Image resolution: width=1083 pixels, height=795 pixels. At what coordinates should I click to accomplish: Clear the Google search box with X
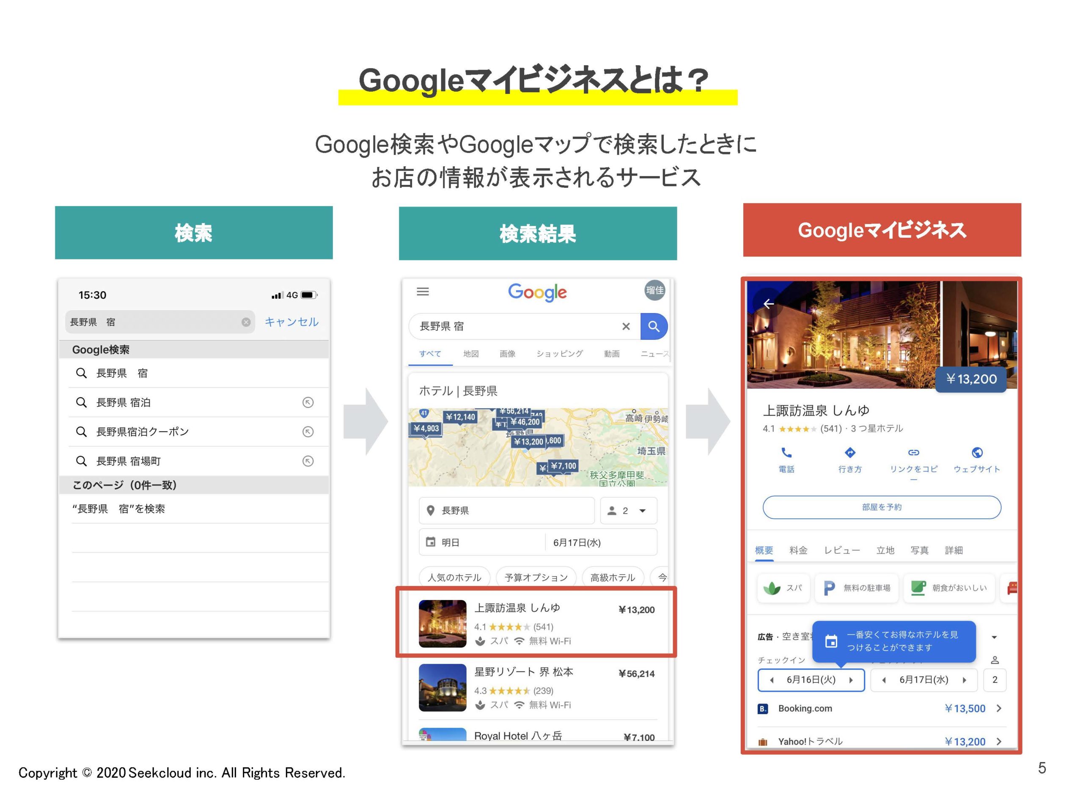(x=626, y=327)
